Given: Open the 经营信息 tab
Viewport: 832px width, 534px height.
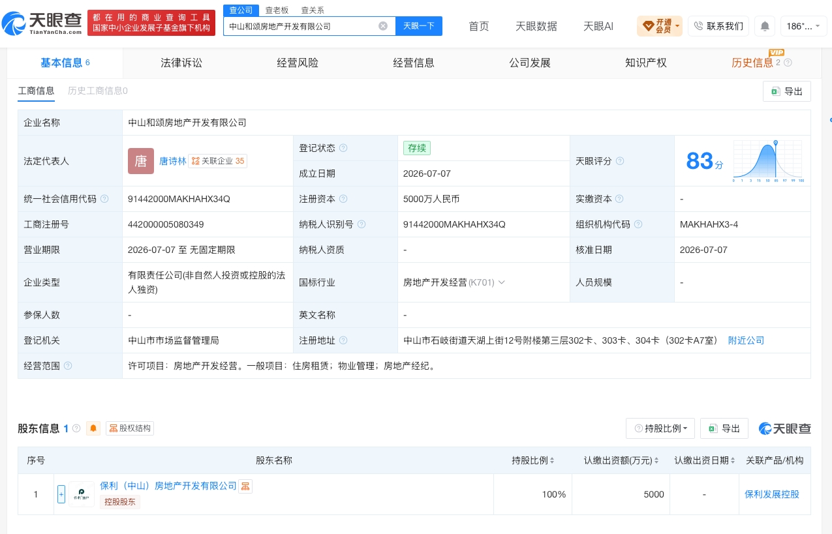Looking at the screenshot, I should click(414, 63).
